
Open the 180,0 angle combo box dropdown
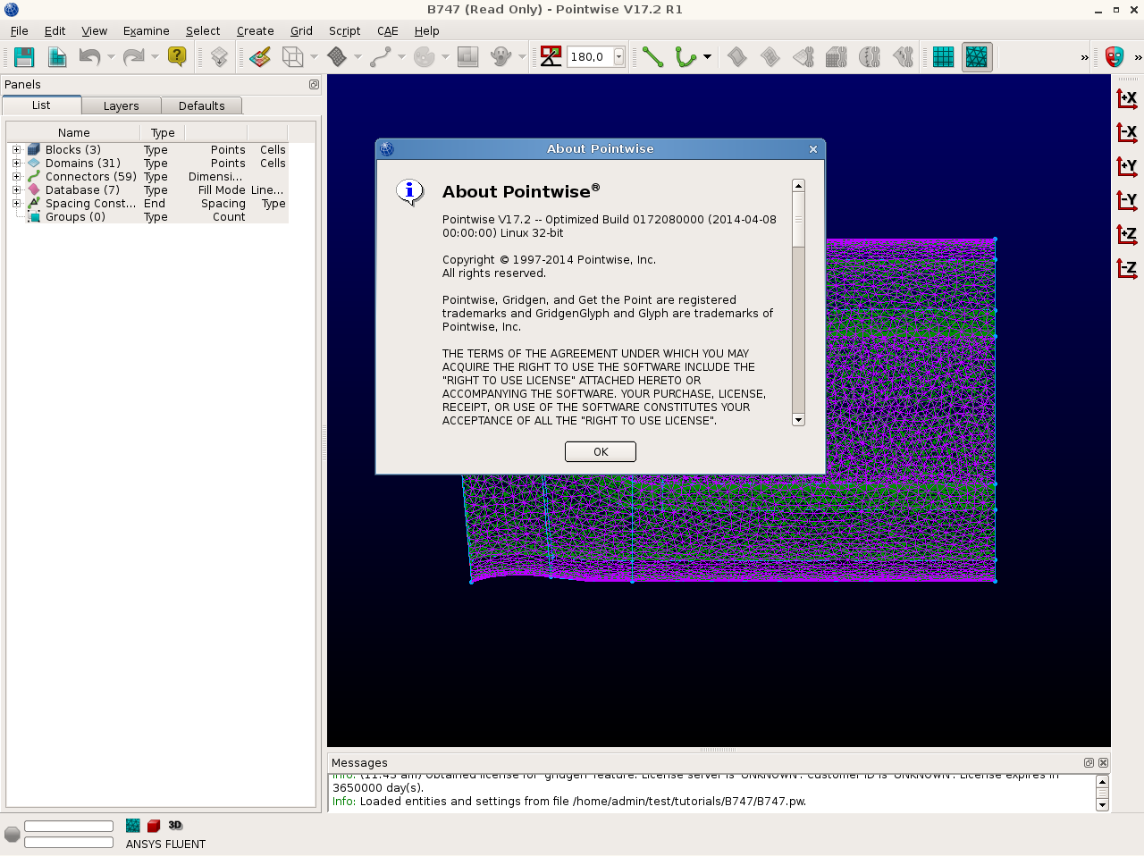point(618,57)
